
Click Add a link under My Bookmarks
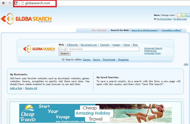click(16, 88)
